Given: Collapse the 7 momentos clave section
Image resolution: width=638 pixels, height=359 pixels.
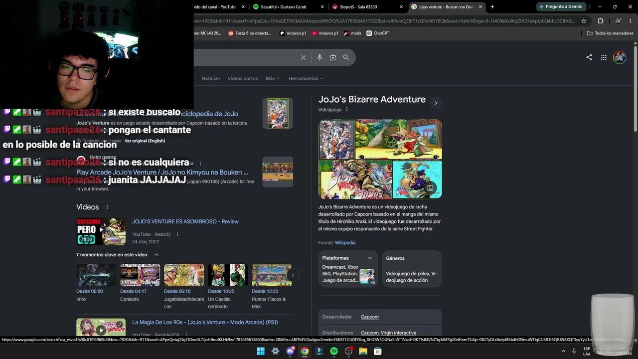Looking at the screenshot, I should [x=156, y=255].
